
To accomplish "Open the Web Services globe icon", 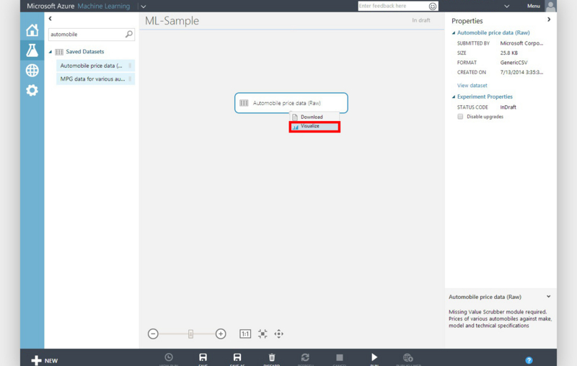I will pos(32,70).
